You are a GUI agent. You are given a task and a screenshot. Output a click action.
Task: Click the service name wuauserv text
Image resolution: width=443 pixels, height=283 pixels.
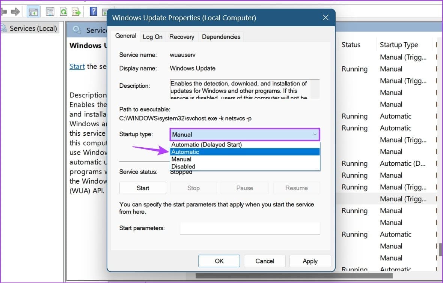(182, 55)
